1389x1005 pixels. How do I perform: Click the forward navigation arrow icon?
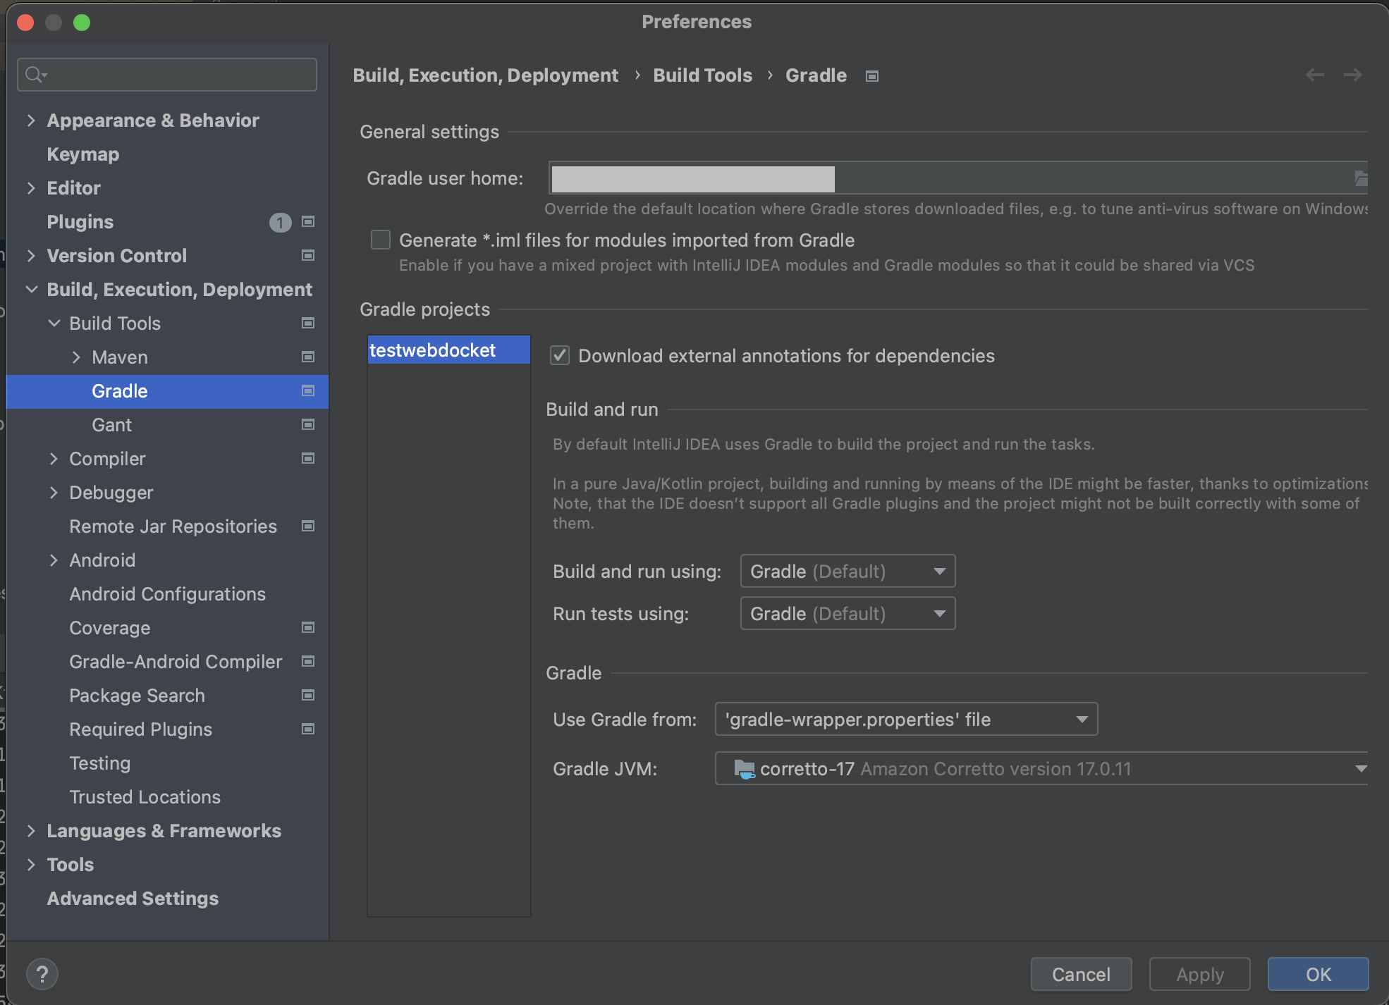(1352, 75)
